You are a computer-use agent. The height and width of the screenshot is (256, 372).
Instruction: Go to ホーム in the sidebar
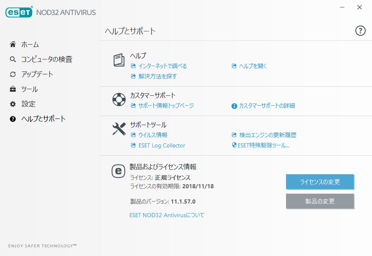(x=30, y=44)
